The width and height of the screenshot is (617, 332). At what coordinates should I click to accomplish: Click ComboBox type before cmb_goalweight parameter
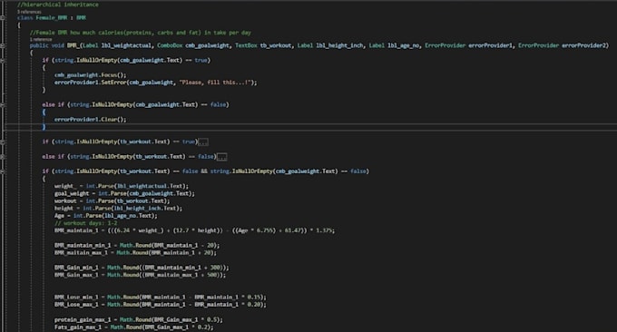[170, 45]
